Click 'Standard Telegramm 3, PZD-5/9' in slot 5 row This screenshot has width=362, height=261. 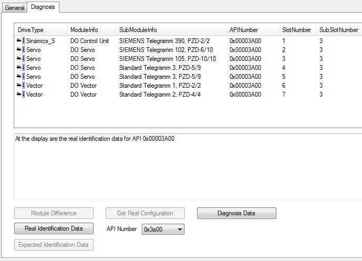160,76
